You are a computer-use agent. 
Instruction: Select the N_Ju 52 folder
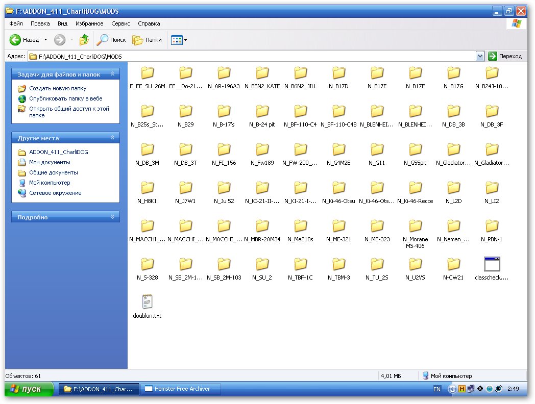(x=224, y=188)
